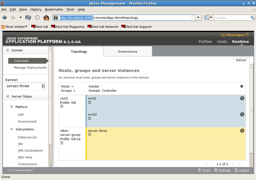Open the navigation history dropdown arrow
The image size is (256, 180).
tap(21, 18)
